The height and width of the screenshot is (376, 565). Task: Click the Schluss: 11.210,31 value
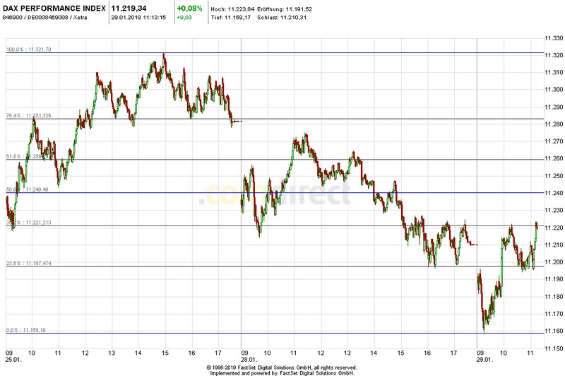click(282, 17)
